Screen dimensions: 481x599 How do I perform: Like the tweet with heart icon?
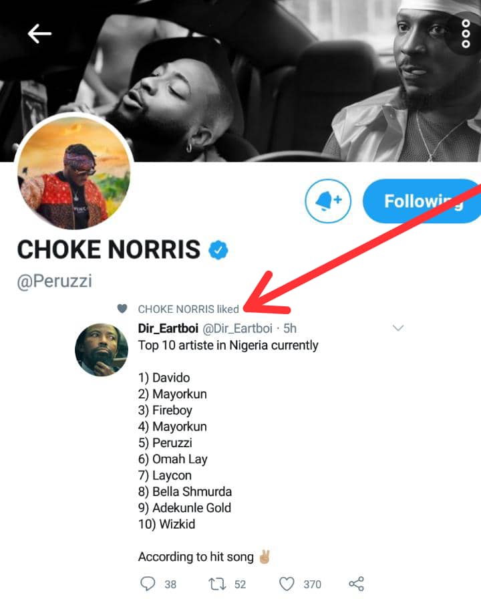coord(287,584)
